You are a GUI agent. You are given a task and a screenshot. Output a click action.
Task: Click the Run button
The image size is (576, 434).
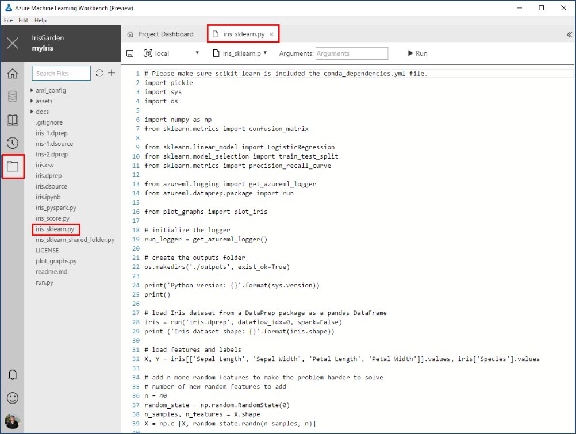click(x=418, y=53)
